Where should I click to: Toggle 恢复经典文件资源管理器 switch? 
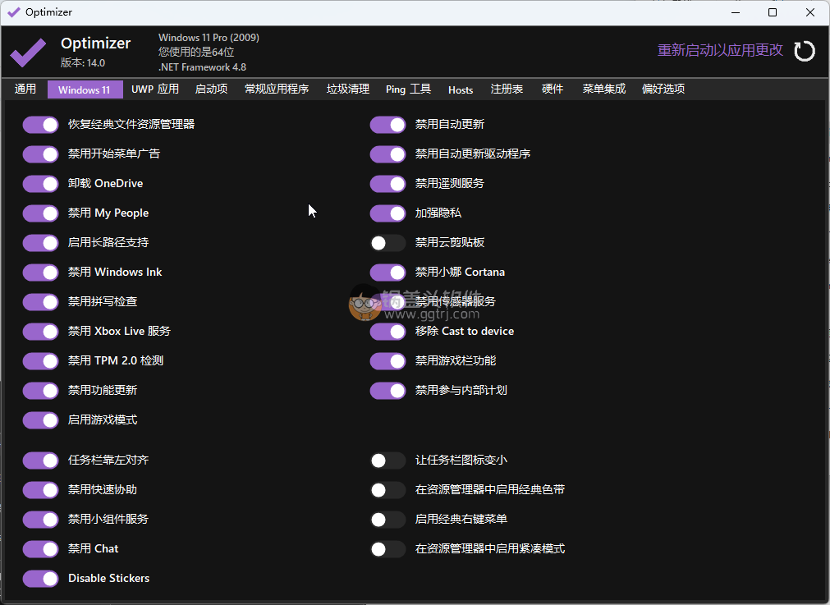pos(41,125)
